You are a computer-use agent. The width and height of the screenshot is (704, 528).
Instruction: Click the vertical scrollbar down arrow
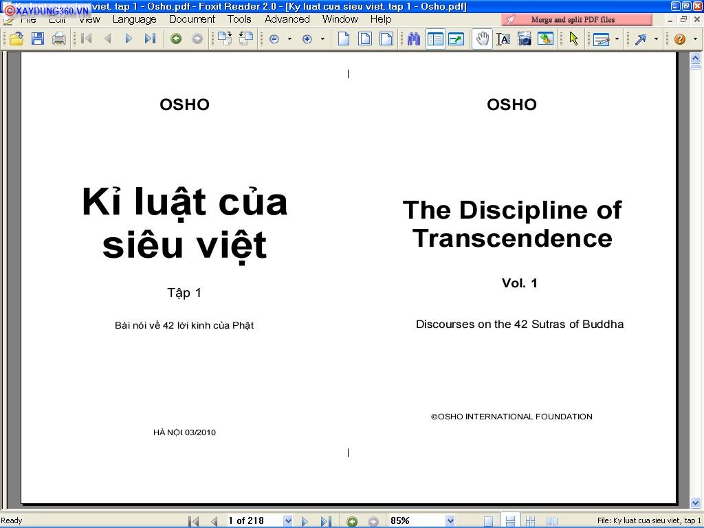click(x=695, y=503)
